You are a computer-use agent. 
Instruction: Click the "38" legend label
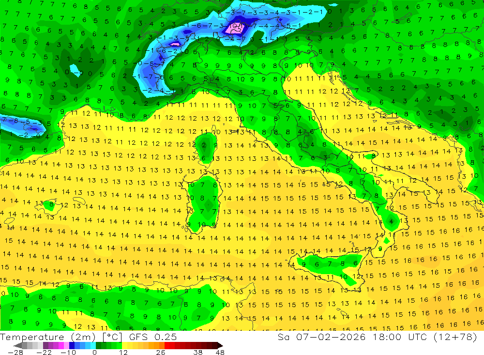click(198, 353)
